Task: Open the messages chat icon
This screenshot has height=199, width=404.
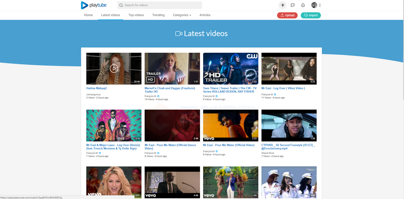Action: tap(292, 5)
